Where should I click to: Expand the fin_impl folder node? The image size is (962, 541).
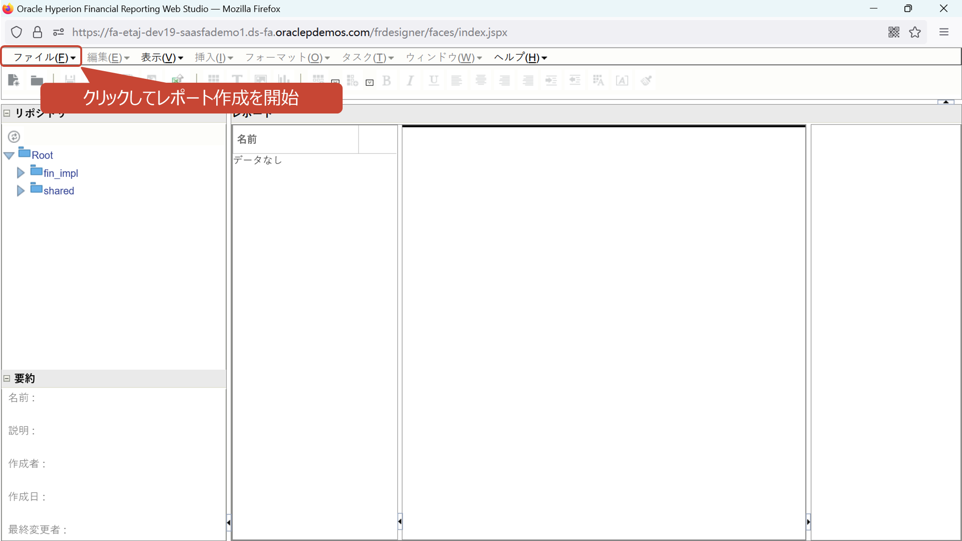coord(21,173)
